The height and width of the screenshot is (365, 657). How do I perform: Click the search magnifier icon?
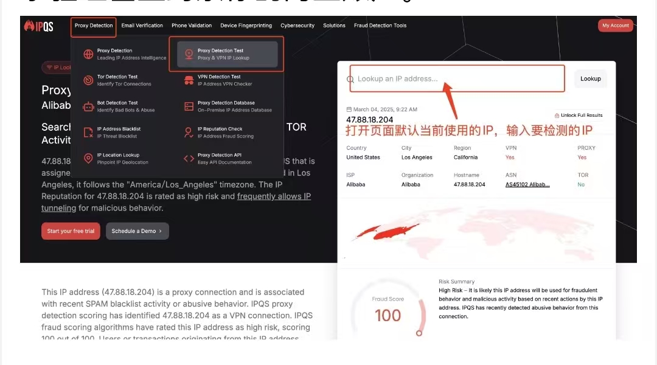click(351, 79)
